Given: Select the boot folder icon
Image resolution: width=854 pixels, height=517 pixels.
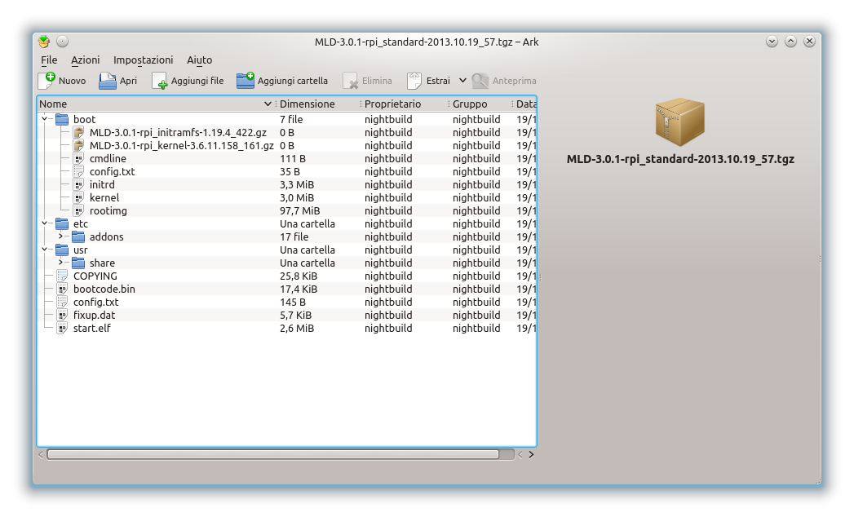Looking at the screenshot, I should pyautogui.click(x=62, y=119).
